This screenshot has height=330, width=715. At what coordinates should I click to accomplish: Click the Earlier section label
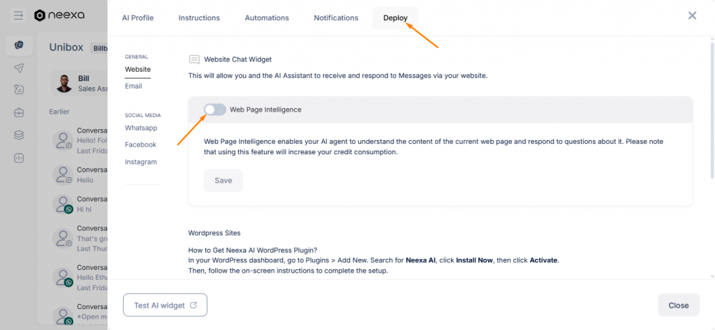pos(59,111)
